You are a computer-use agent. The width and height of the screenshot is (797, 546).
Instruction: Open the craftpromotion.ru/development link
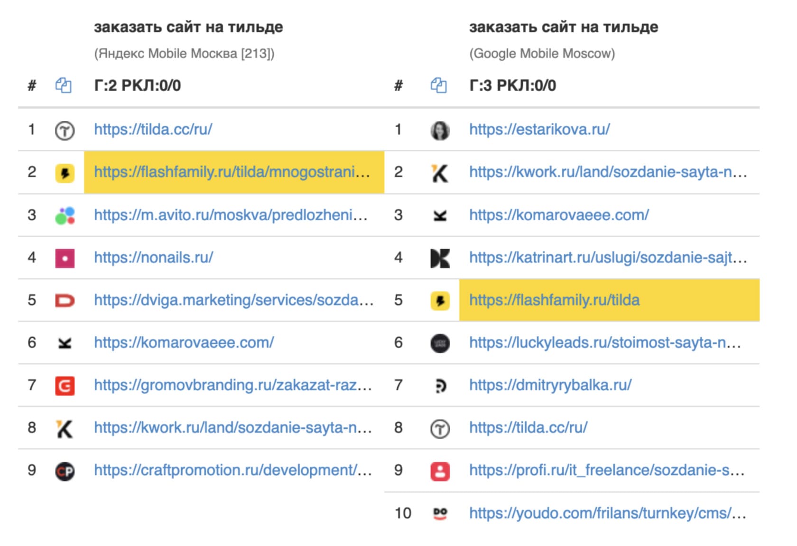(232, 470)
